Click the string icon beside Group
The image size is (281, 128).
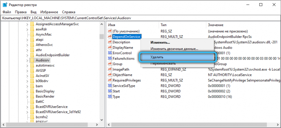[x=110, y=64]
